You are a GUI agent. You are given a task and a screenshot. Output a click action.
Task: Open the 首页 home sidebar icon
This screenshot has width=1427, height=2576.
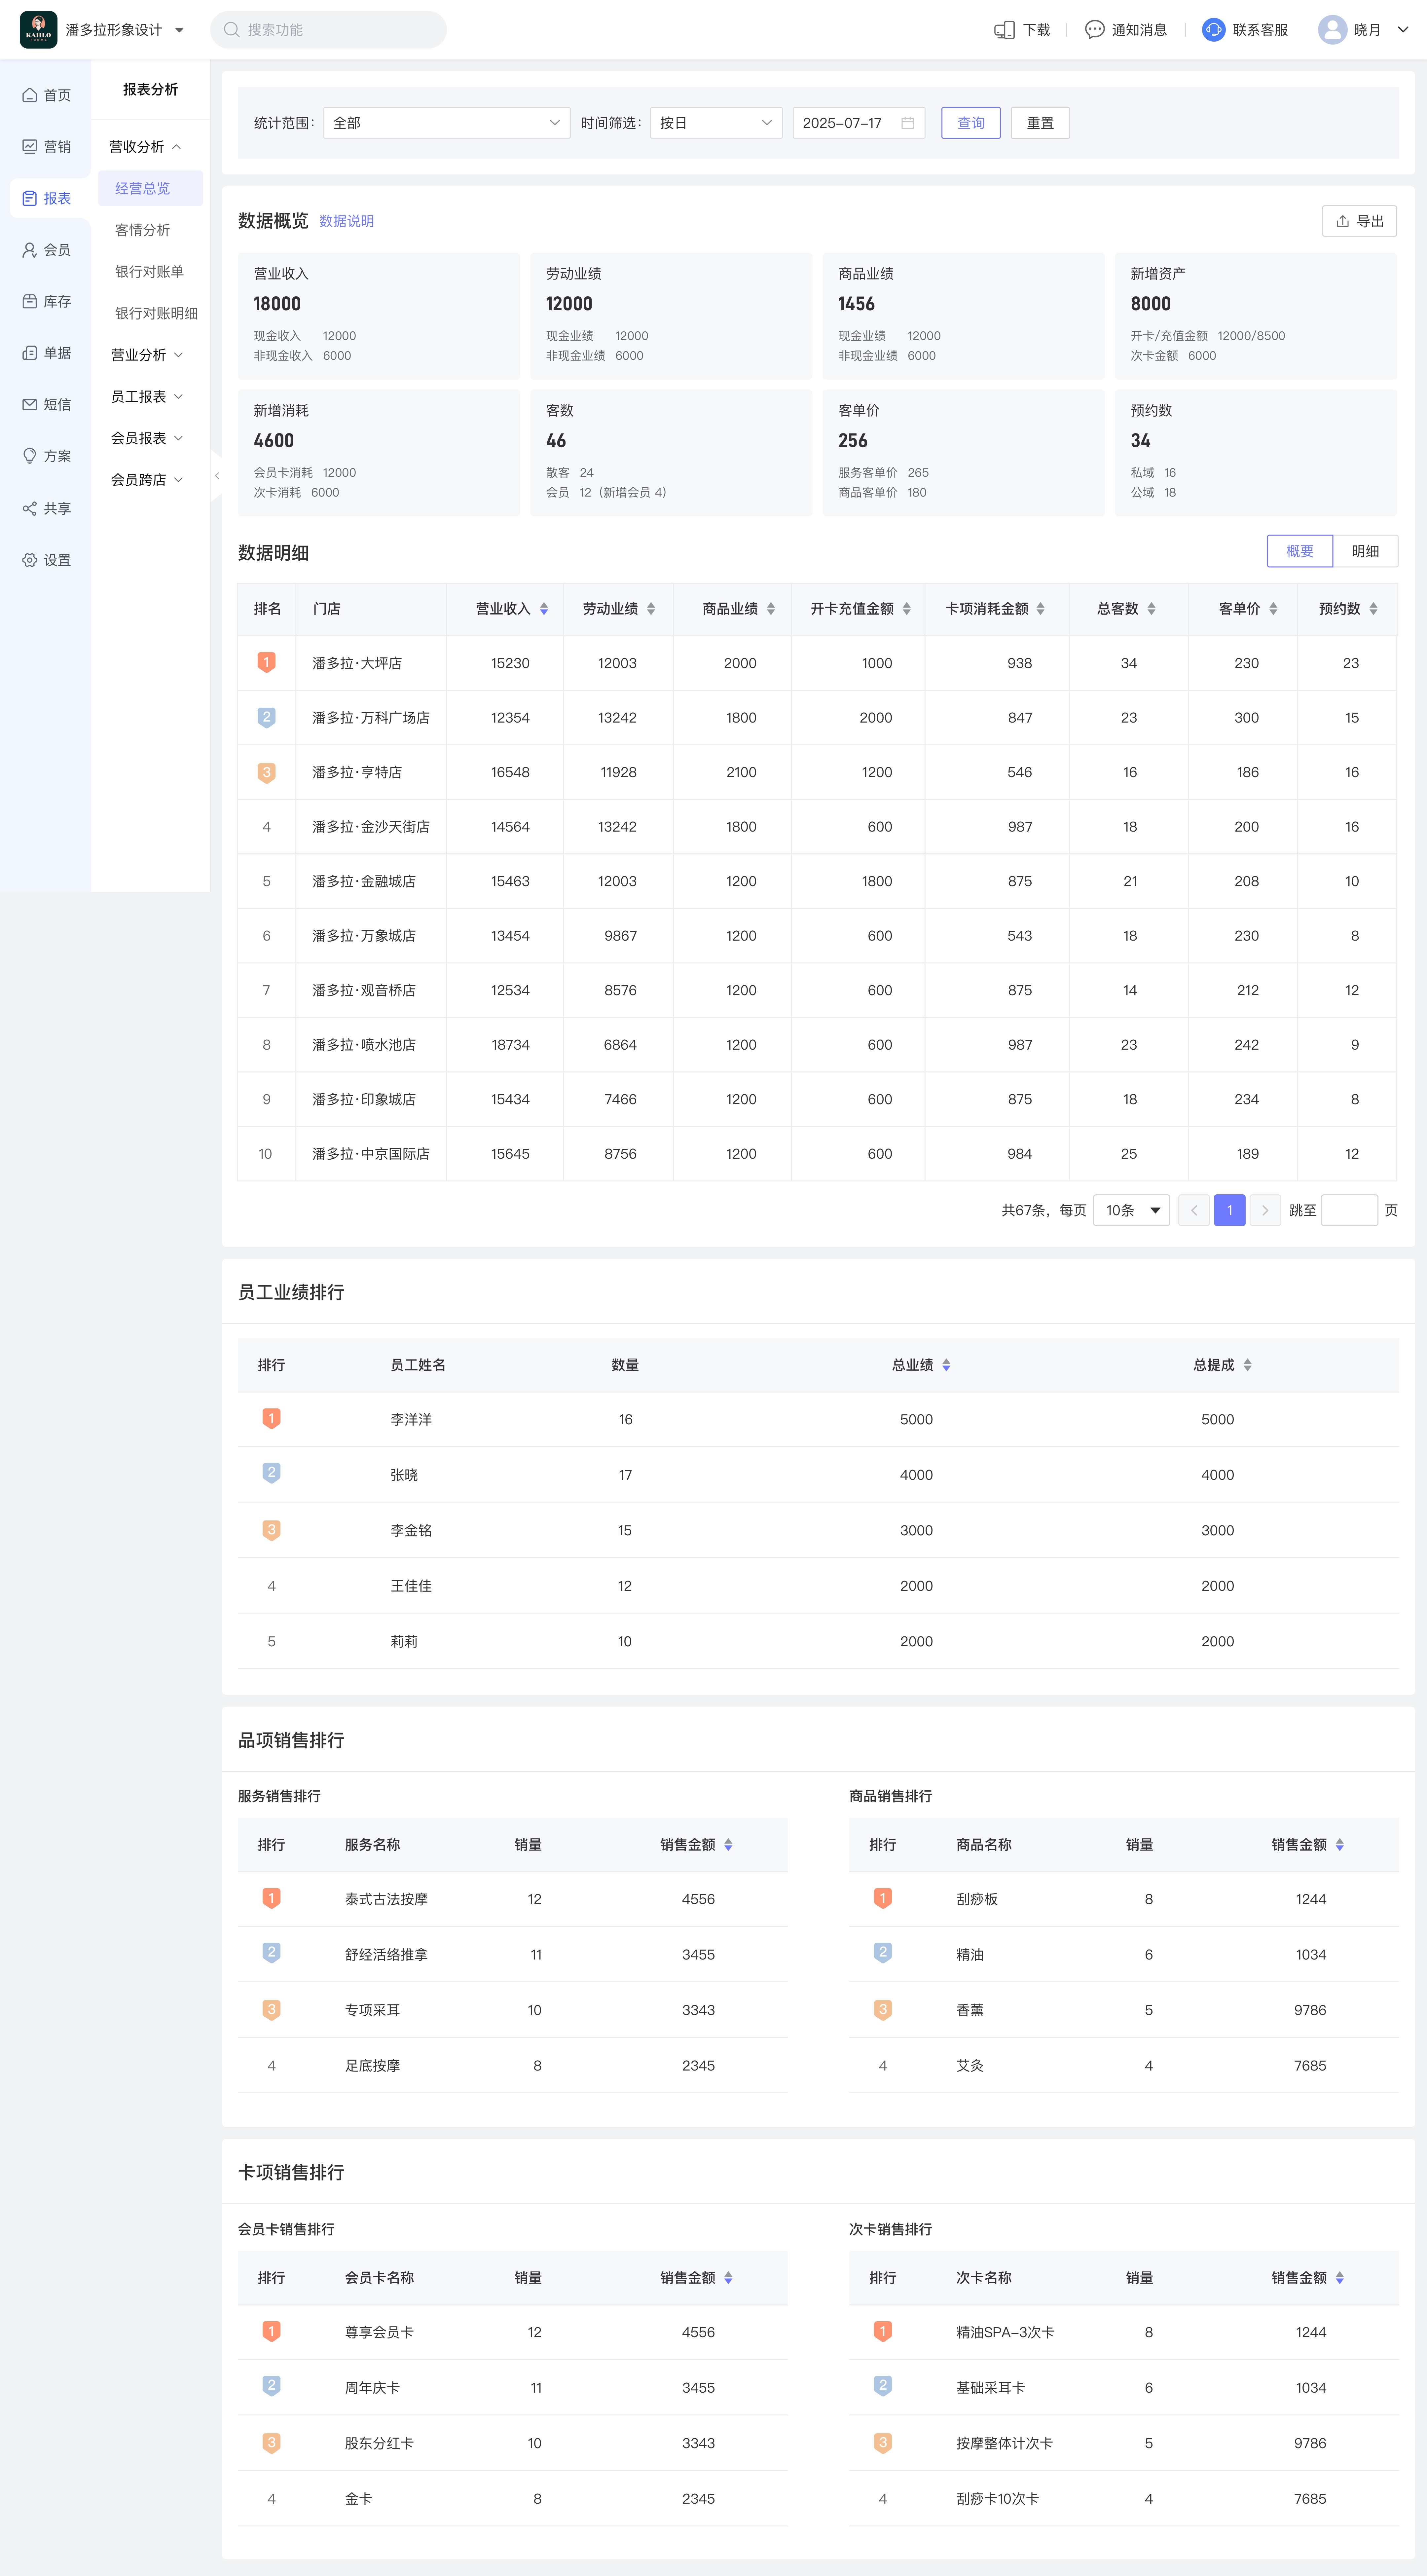click(30, 95)
